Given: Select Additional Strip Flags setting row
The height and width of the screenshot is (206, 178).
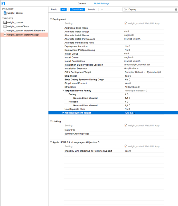Looking at the screenshot, I should tap(114, 28).
